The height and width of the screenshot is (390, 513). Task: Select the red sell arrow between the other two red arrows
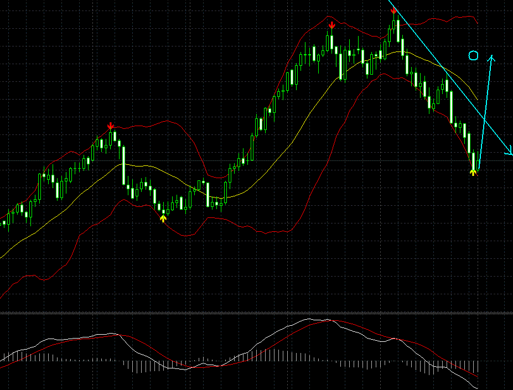point(331,25)
